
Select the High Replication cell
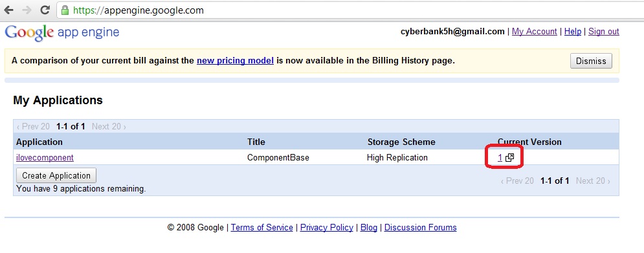coord(397,157)
